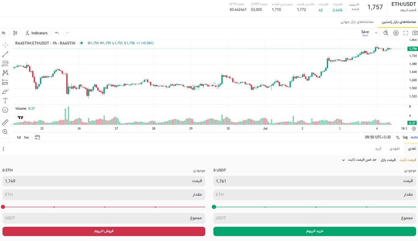Viewport: 418px width, 241px height.
Task: Click the buy price field showing 1,761
Action: 314,181
